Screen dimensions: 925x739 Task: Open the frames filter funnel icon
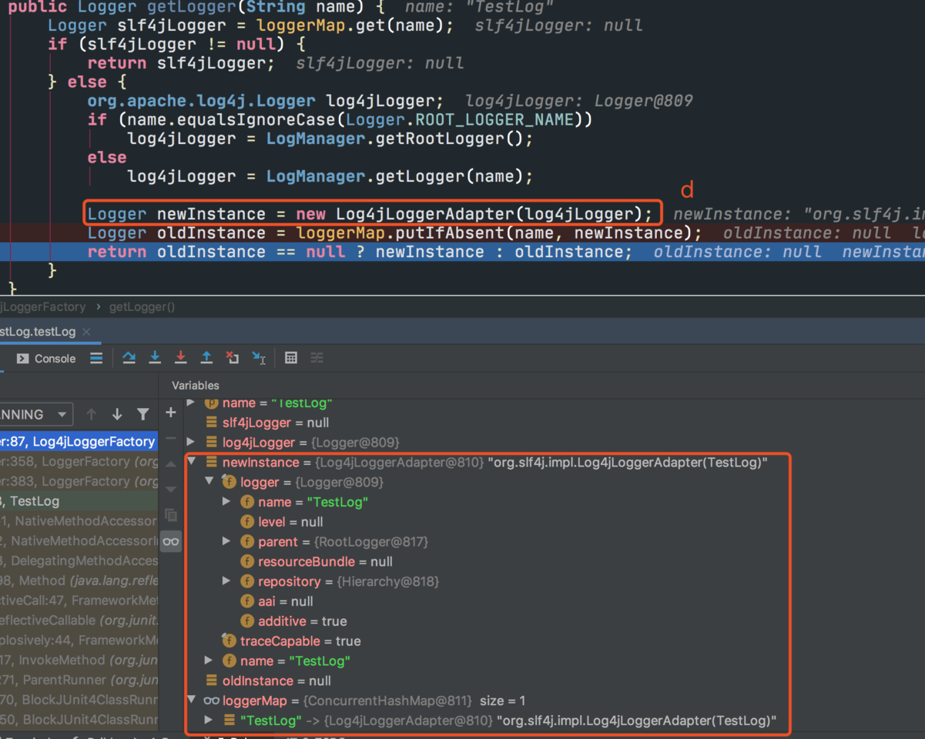point(142,414)
